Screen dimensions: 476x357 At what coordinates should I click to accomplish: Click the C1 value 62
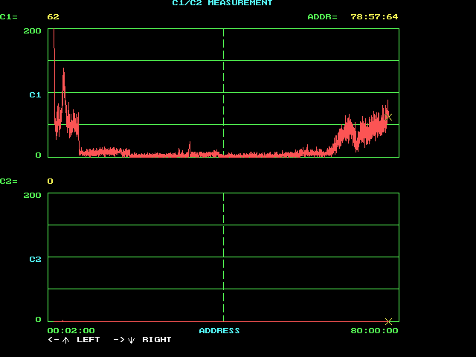pyautogui.click(x=53, y=17)
